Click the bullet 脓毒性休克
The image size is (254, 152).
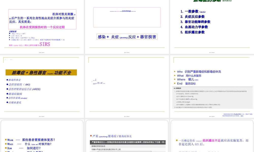click(14, 80)
